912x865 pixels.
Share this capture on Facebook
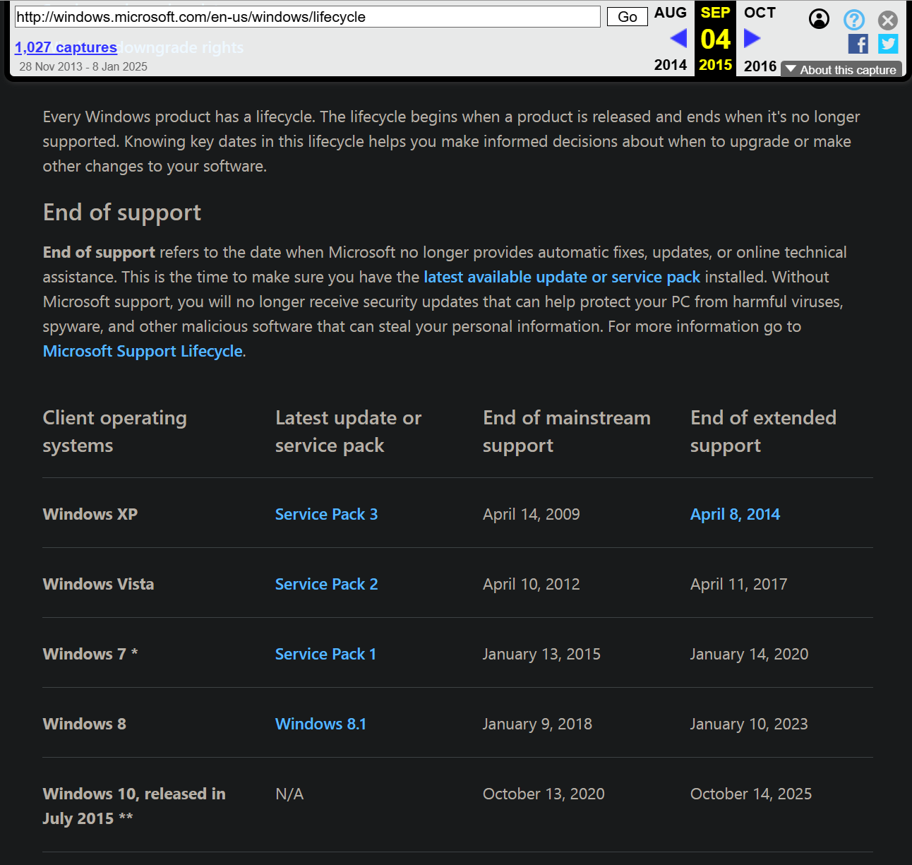coord(858,44)
